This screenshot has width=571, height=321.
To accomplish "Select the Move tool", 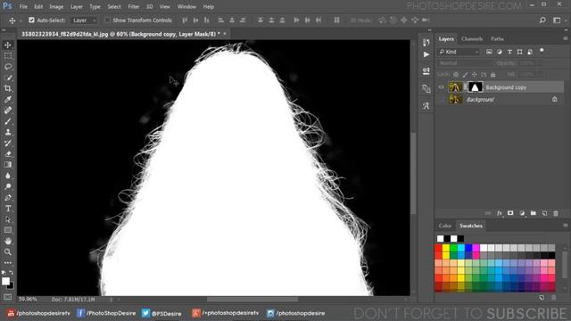I will click(8, 45).
